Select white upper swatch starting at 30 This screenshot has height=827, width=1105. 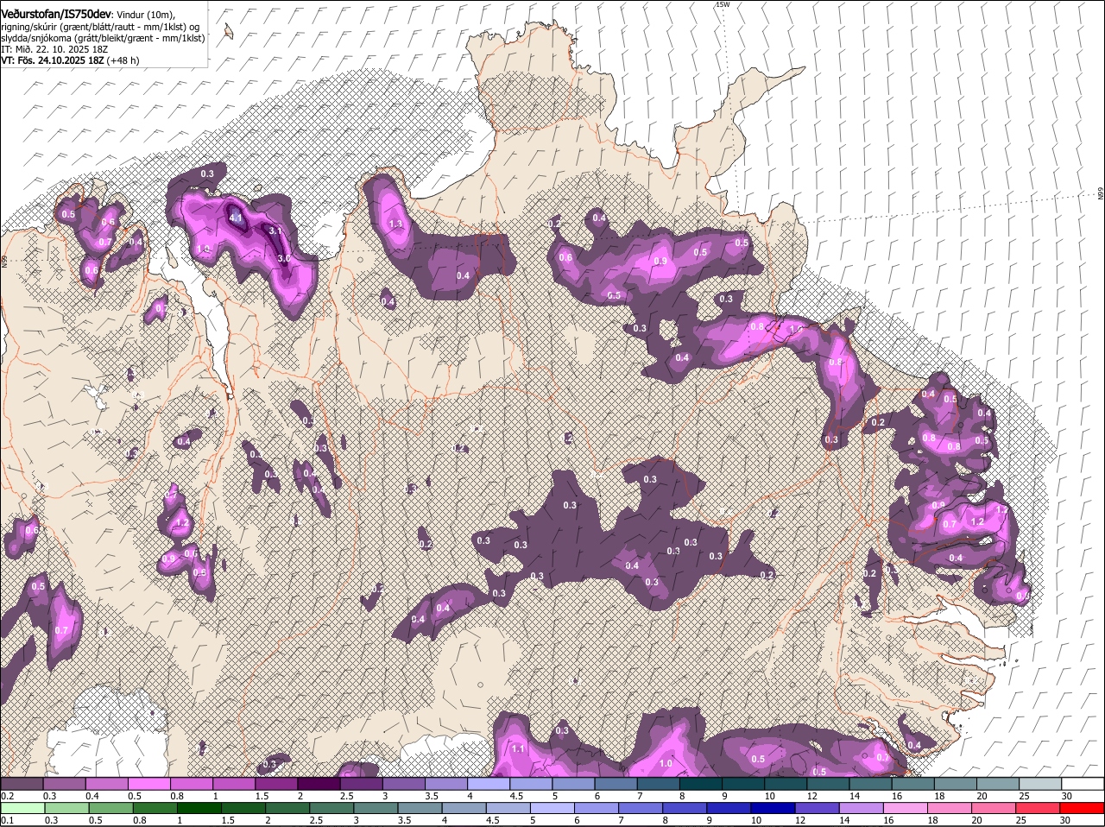tap(1083, 784)
